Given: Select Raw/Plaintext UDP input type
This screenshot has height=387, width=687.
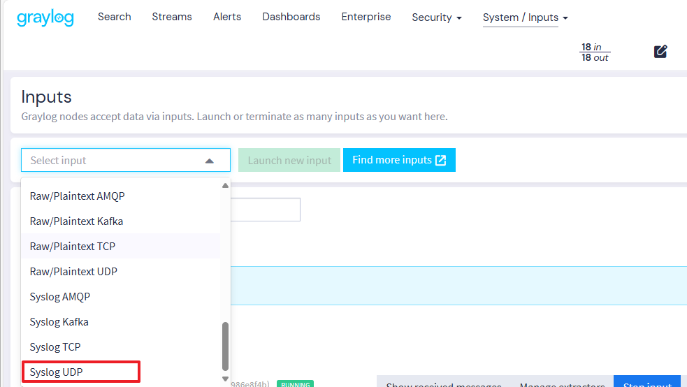Looking at the screenshot, I should coord(121,272).
